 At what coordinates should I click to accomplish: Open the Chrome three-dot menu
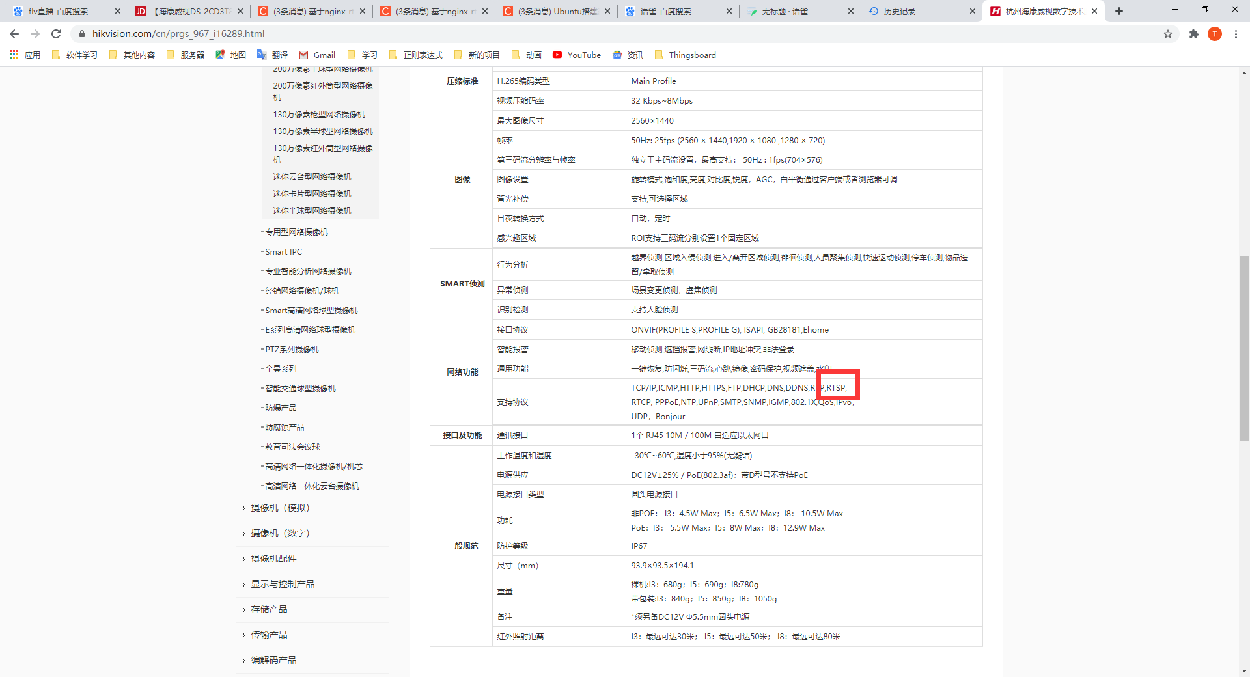[1236, 34]
